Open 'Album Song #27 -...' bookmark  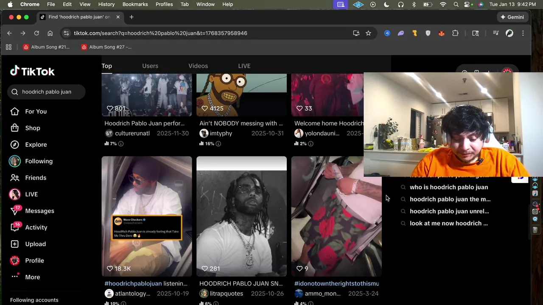[x=106, y=47]
